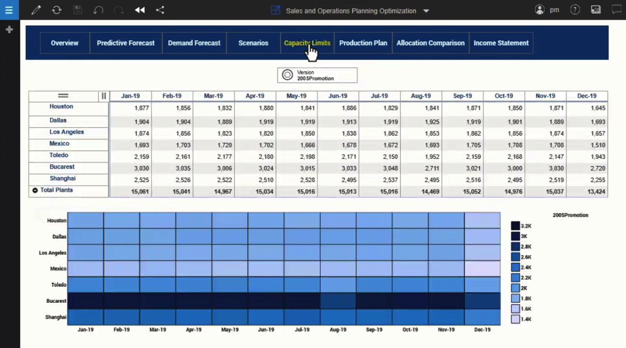Open the help question mark icon
Viewport: 626px width, 348px height.
(574, 10)
